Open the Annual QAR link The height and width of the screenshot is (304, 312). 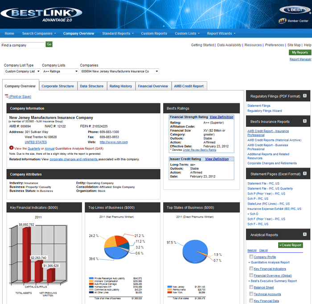(x=49, y=148)
